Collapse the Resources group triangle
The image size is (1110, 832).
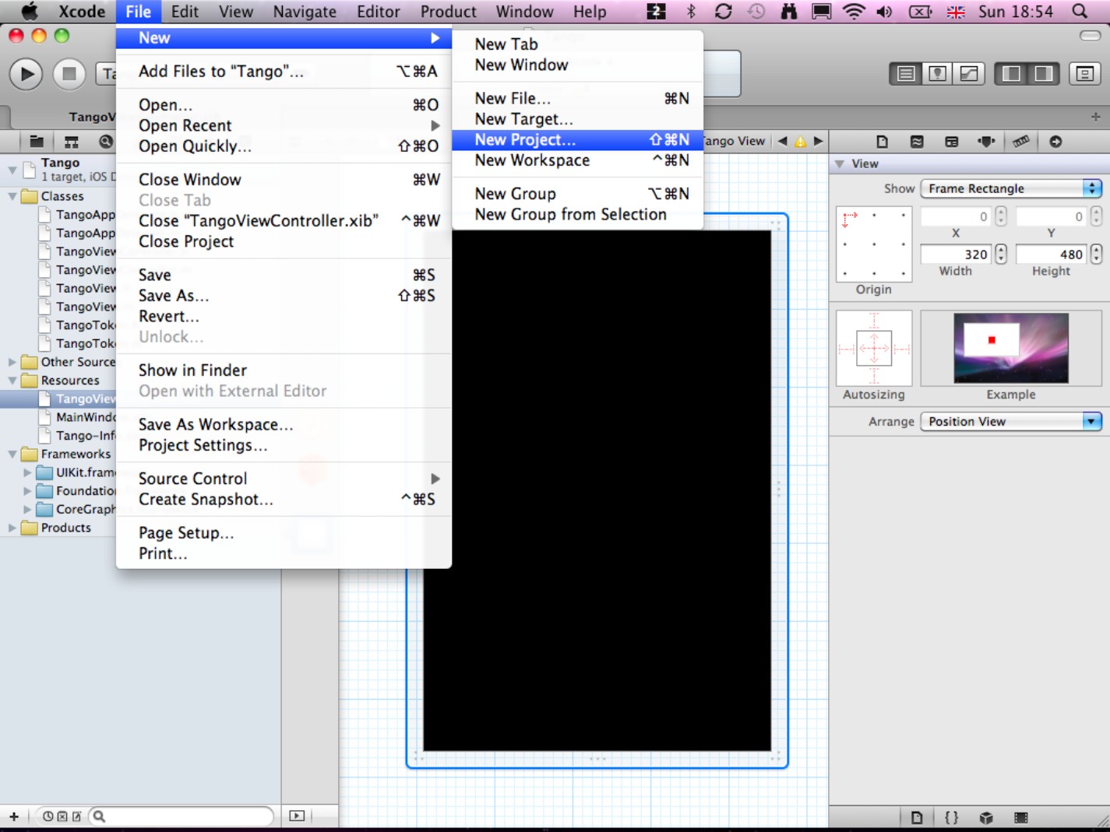(x=12, y=381)
